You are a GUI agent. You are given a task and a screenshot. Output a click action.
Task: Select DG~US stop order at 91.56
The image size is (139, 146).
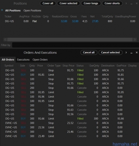[x=69, y=114]
